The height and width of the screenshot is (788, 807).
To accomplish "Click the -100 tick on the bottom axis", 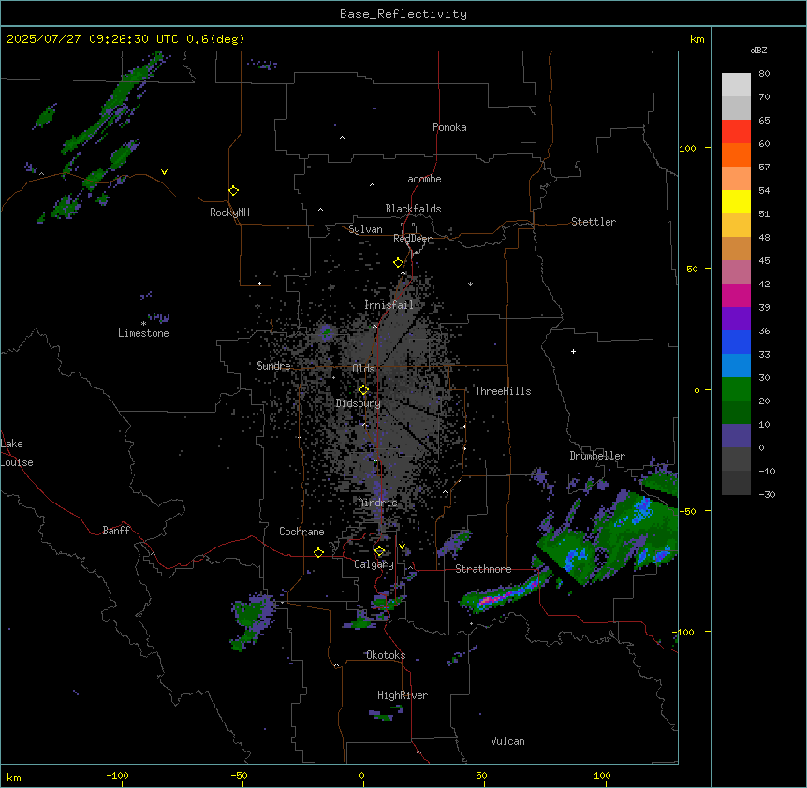I will click(x=117, y=775).
